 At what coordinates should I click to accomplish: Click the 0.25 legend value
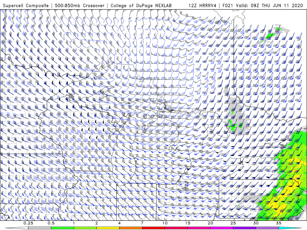(x=28, y=223)
